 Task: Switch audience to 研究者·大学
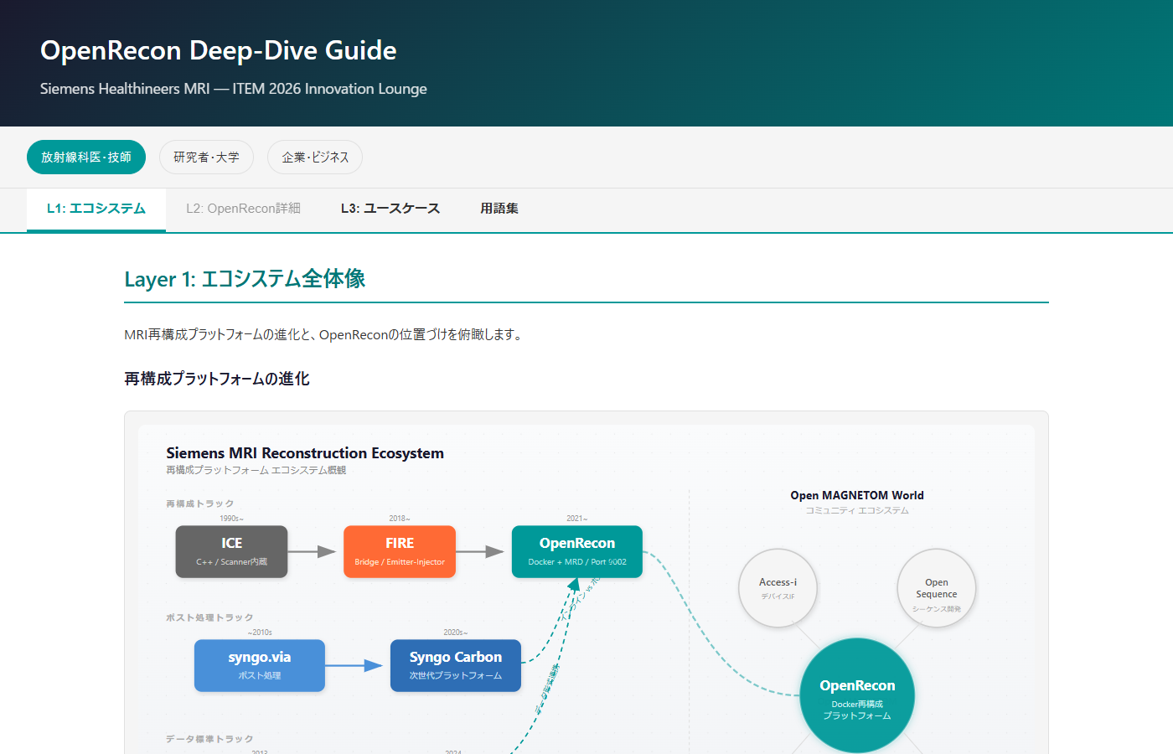coord(206,158)
